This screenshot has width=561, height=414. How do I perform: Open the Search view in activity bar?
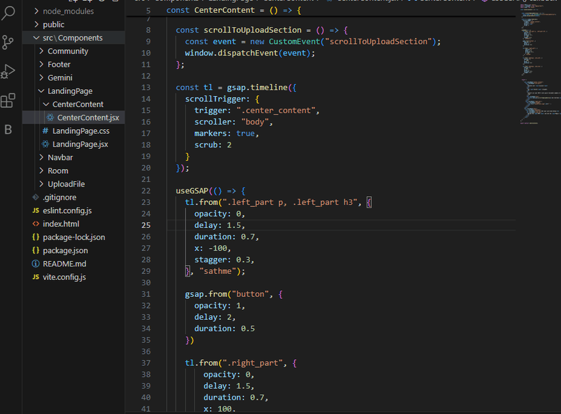8,14
